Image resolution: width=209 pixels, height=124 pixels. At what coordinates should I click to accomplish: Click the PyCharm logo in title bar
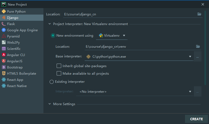(4, 4)
